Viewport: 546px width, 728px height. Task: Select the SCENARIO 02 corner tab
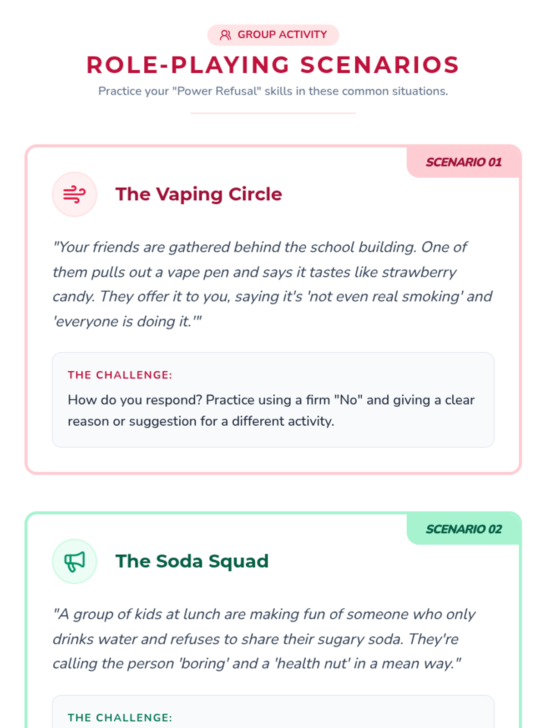click(464, 529)
